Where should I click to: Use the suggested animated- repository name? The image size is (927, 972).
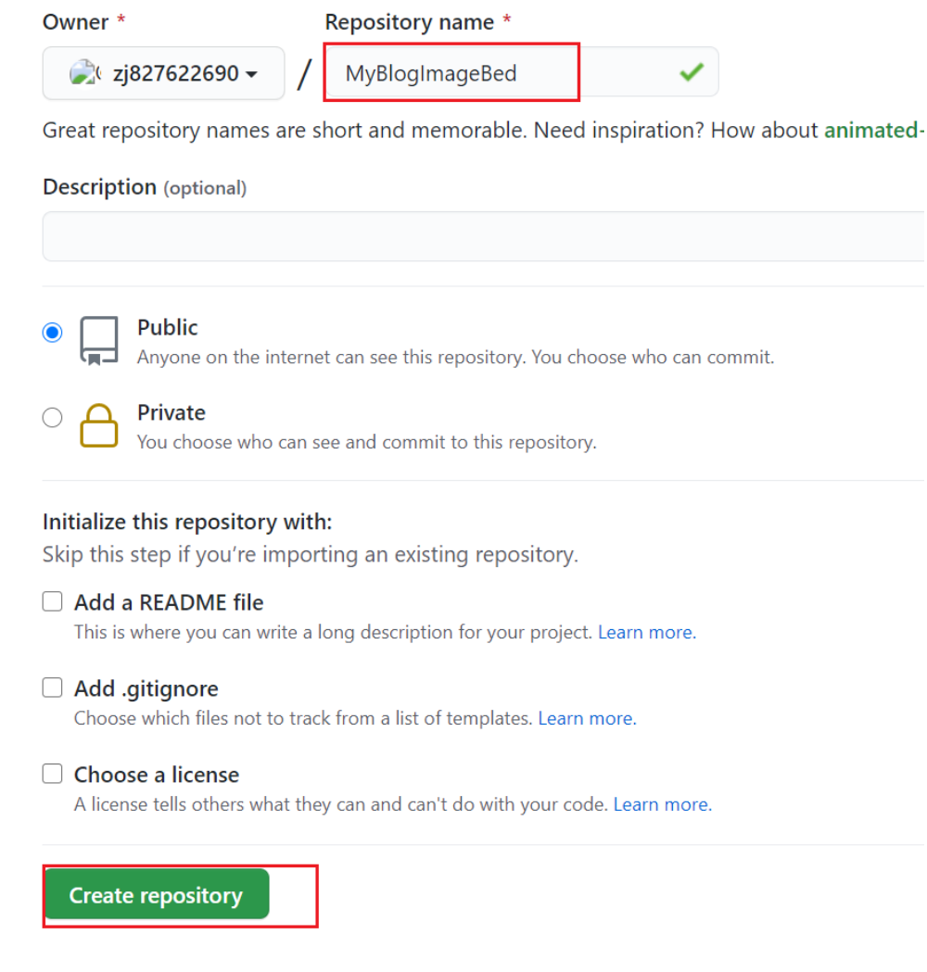(x=874, y=130)
